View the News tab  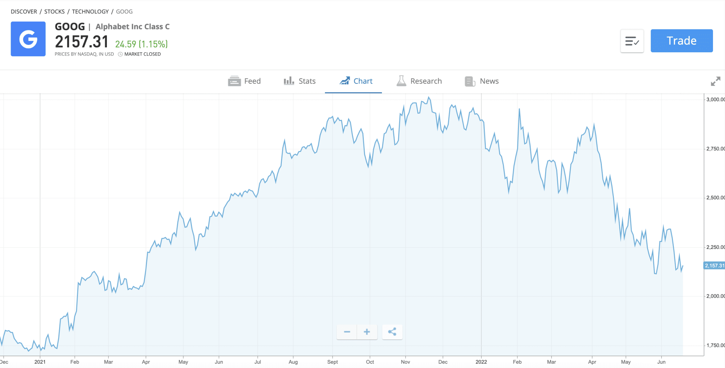point(482,81)
